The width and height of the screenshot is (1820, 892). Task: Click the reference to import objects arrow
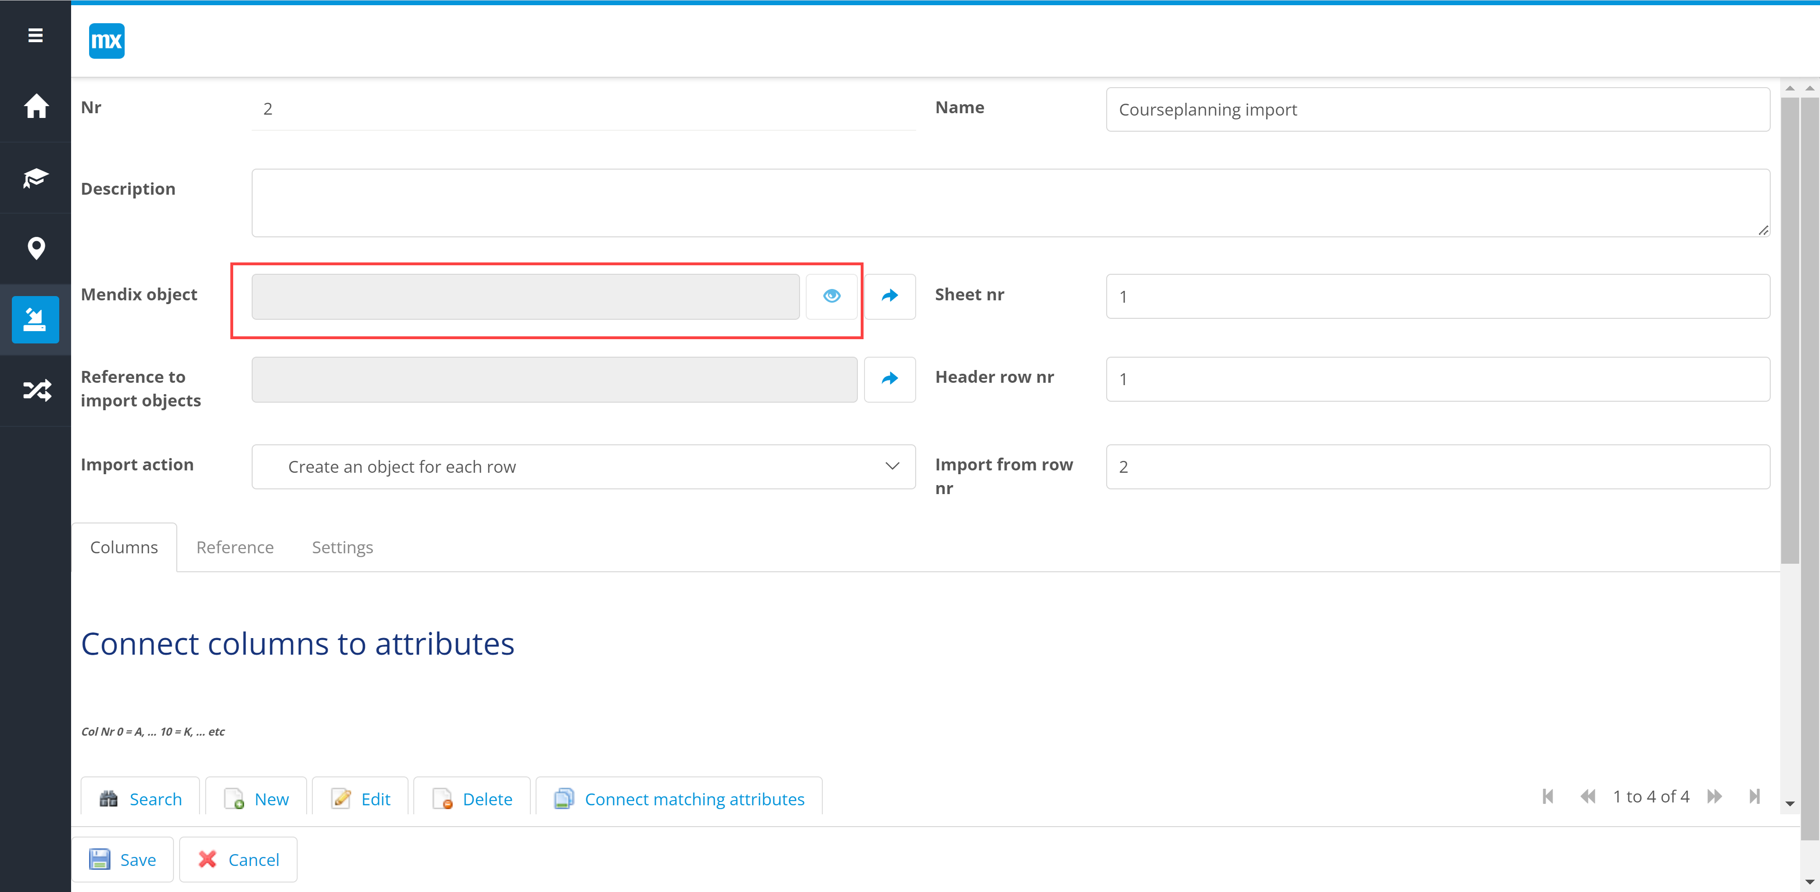pos(890,379)
